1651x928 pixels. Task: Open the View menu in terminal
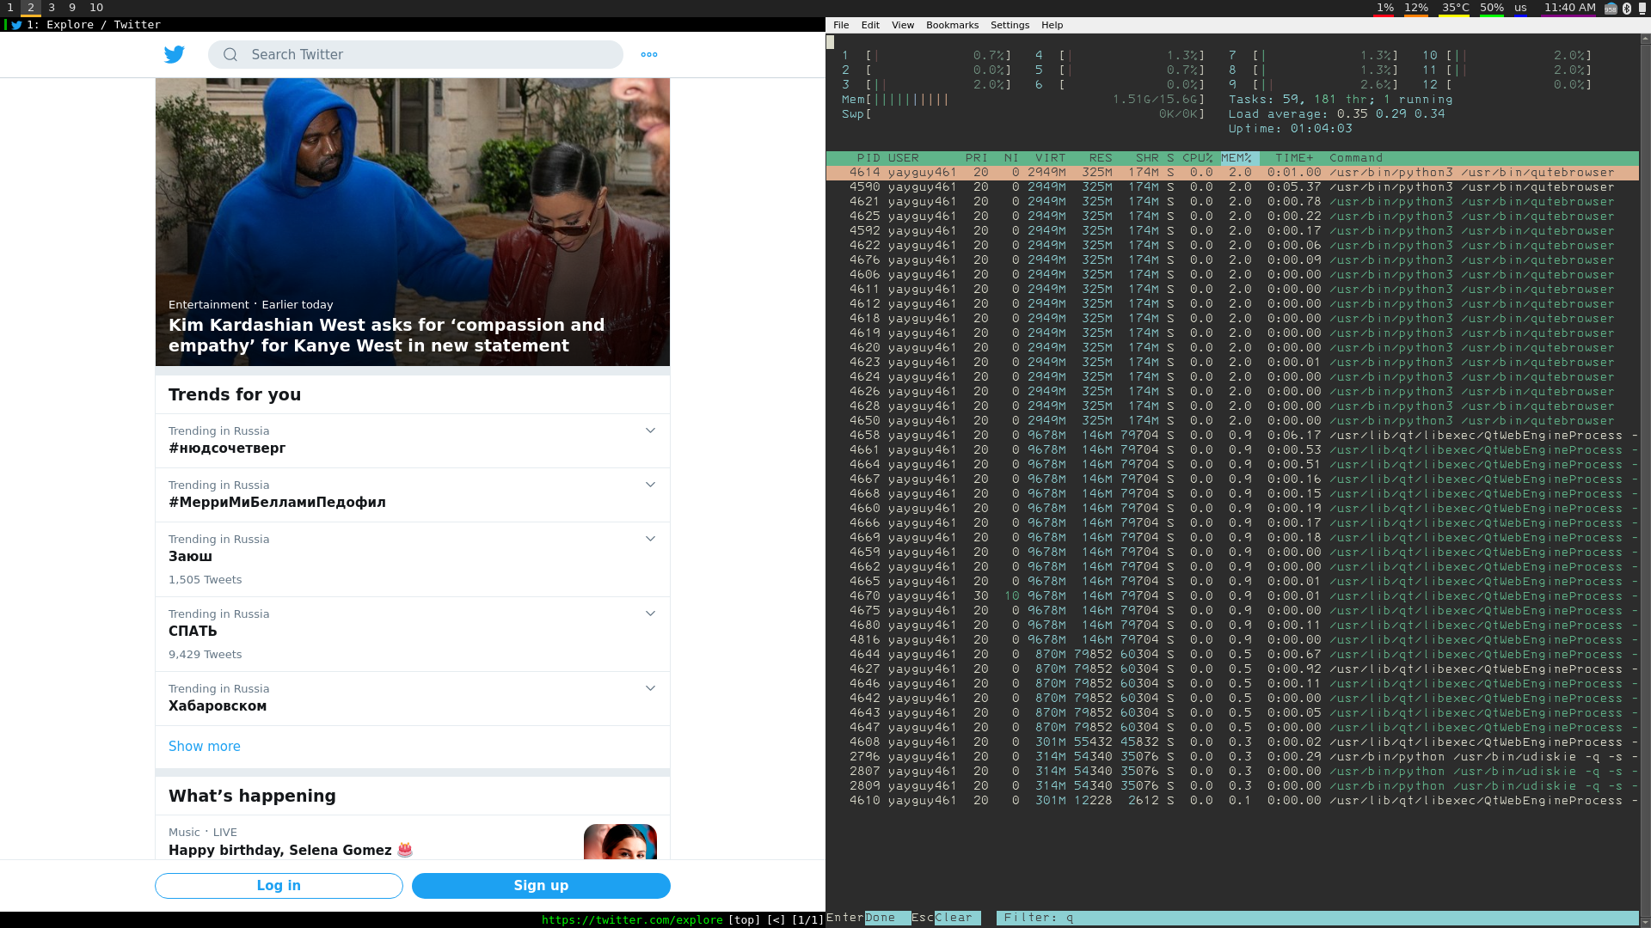pos(903,25)
